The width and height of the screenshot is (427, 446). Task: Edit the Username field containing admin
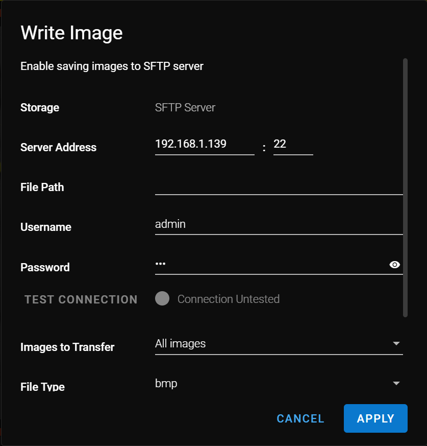pyautogui.click(x=279, y=224)
